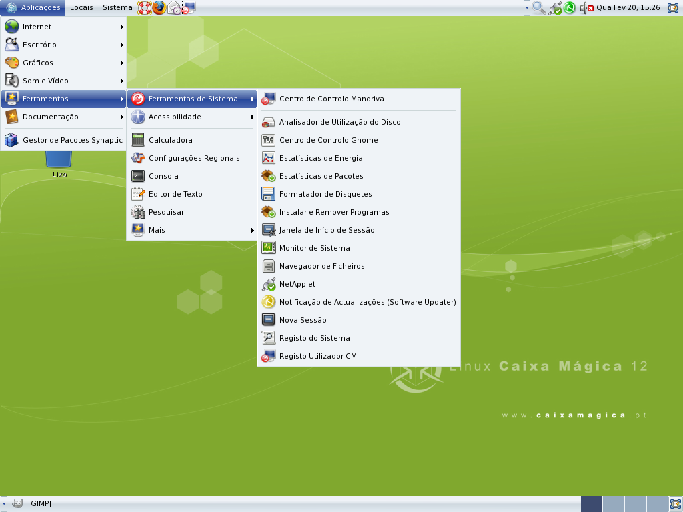683x512 pixels.
Task: Expand the Som e Vídeo submenu
Action: click(x=63, y=81)
